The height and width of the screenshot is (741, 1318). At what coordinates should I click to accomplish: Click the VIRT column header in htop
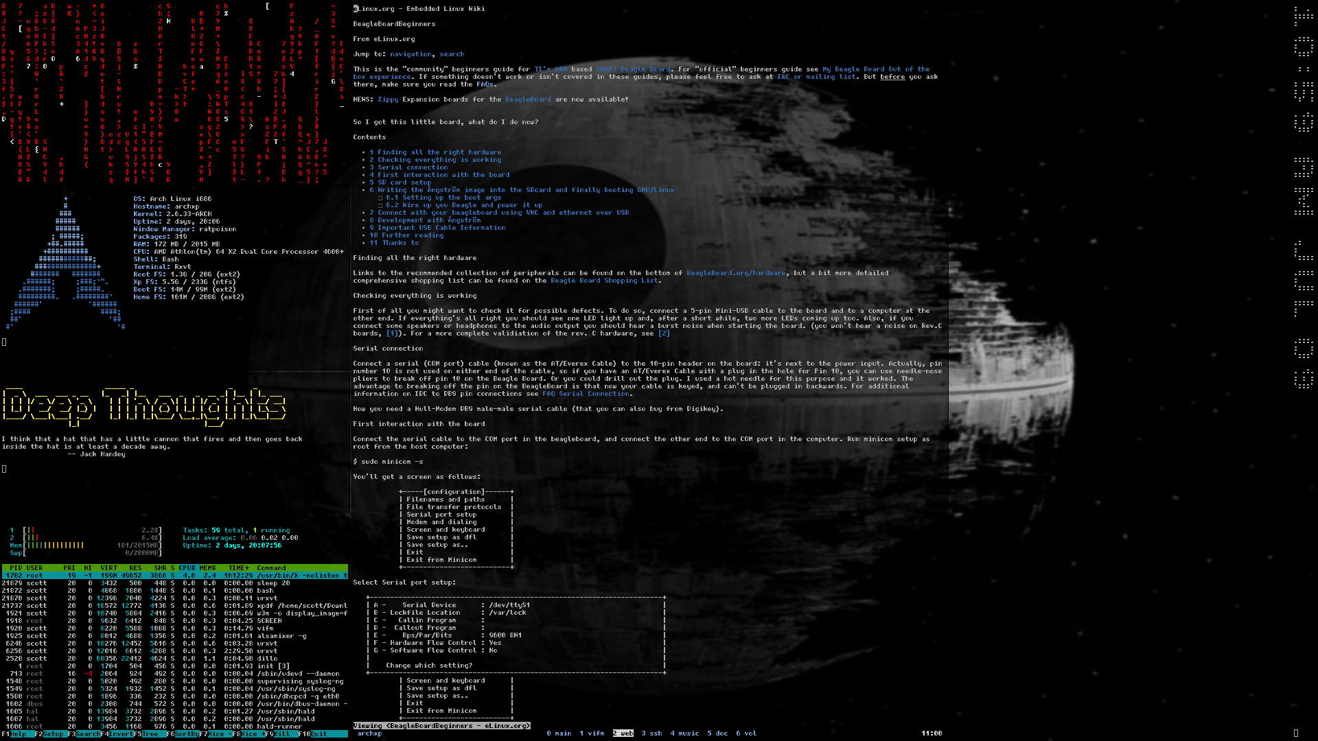pos(108,568)
